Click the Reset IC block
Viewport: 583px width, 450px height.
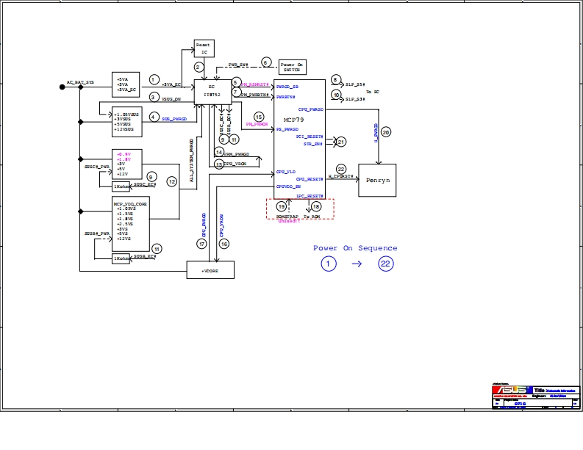[x=204, y=48]
